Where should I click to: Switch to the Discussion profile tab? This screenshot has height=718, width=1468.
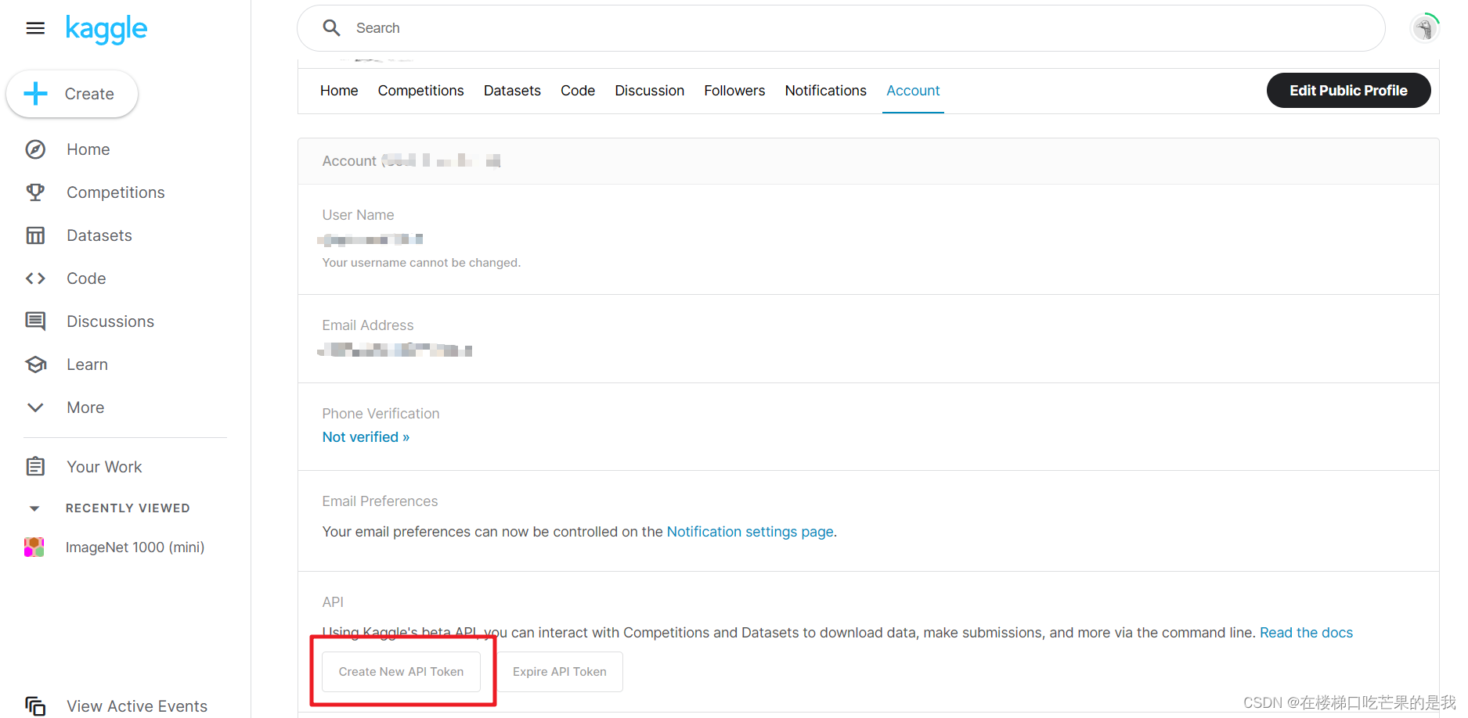pos(650,91)
